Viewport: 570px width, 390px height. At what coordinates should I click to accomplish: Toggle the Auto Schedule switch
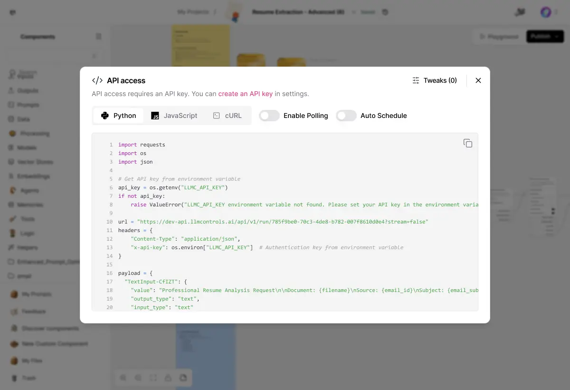click(x=346, y=116)
